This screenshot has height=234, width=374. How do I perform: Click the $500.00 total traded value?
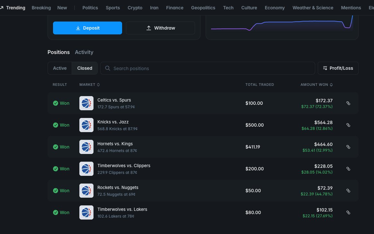coord(254,125)
